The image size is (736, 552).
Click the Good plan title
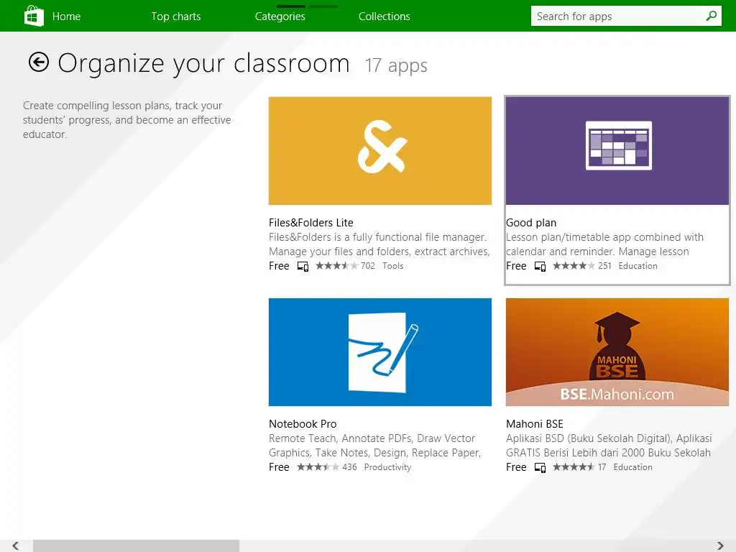pyautogui.click(x=531, y=223)
